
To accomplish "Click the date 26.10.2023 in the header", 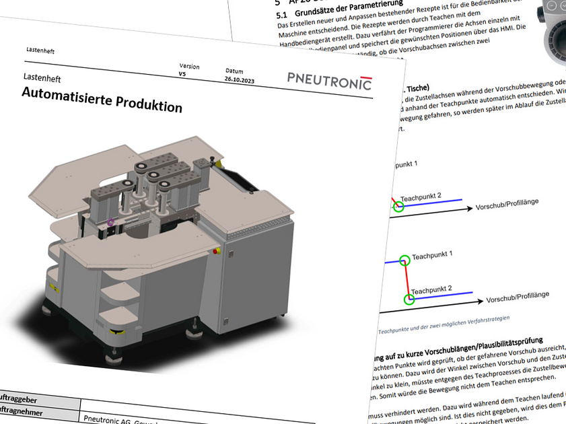I will coord(240,79).
